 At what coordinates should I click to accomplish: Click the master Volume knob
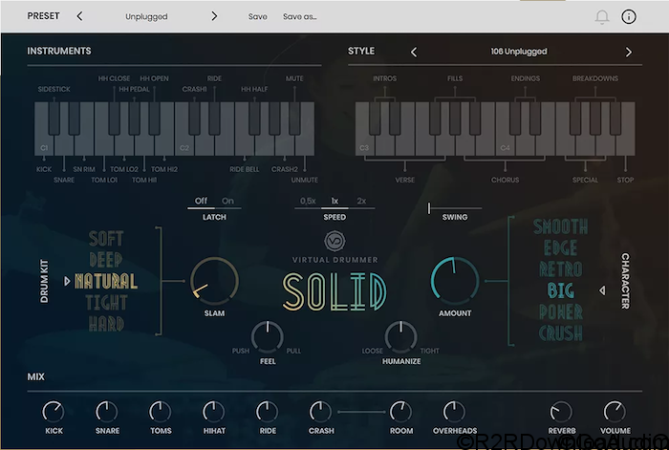[615, 412]
